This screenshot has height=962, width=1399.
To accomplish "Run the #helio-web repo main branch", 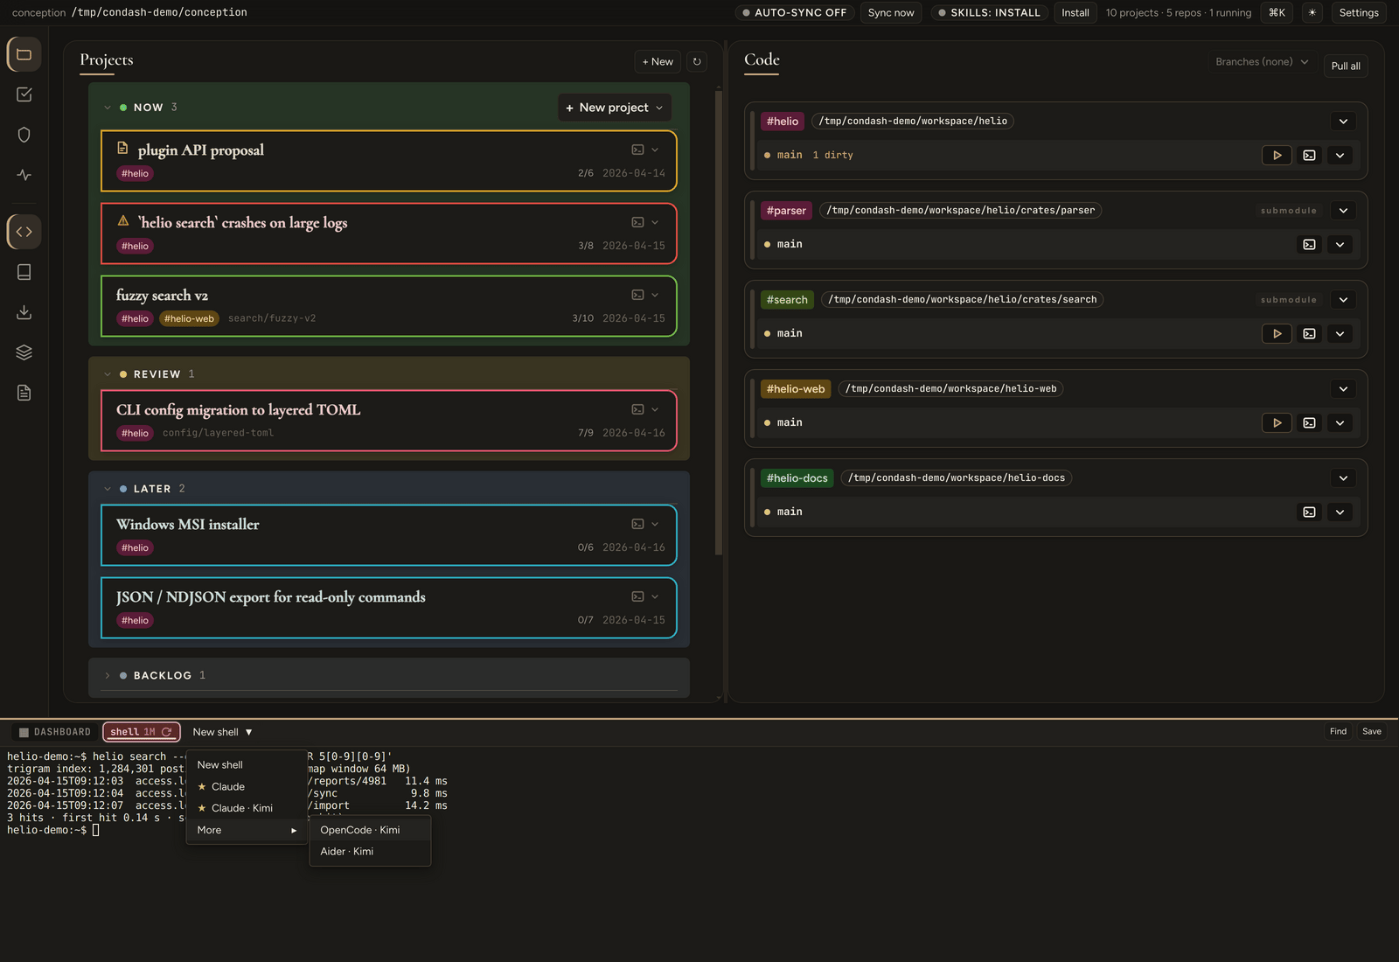I will click(1277, 422).
